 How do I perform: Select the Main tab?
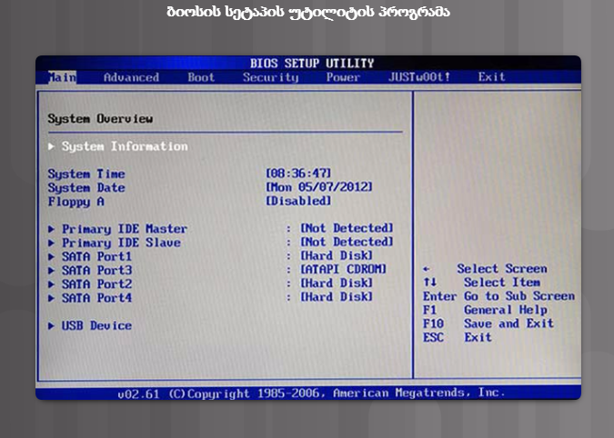point(62,77)
